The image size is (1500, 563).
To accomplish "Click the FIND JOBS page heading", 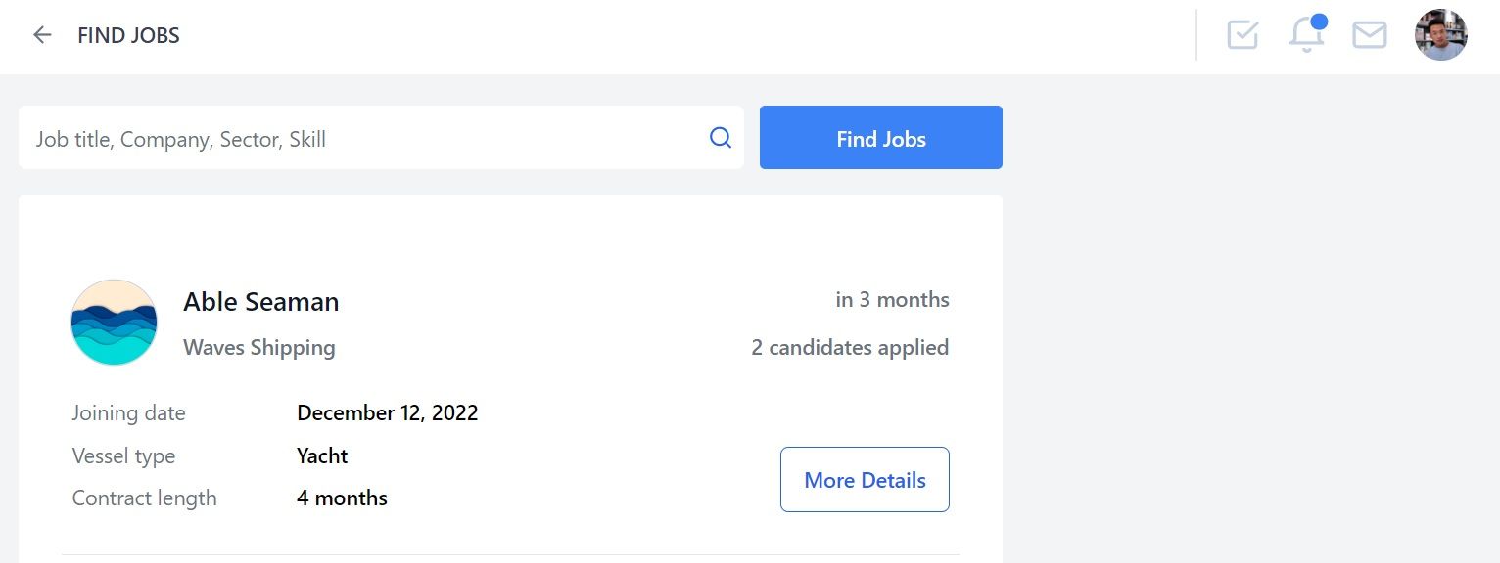I will [x=129, y=36].
